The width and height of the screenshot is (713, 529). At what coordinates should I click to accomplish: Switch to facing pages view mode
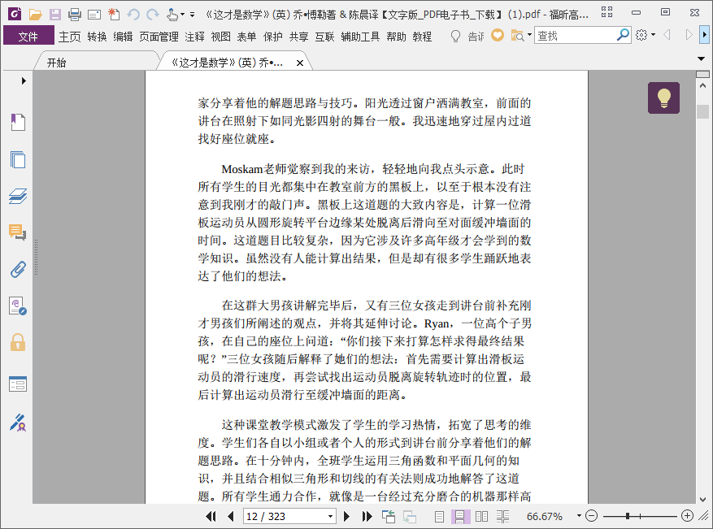coord(481,516)
